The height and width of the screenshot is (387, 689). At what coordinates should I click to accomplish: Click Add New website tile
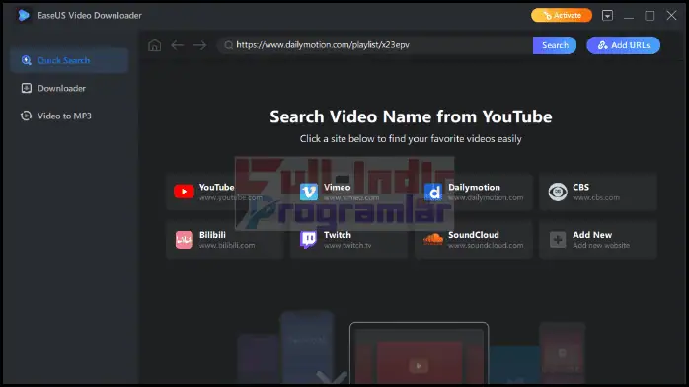tap(598, 239)
